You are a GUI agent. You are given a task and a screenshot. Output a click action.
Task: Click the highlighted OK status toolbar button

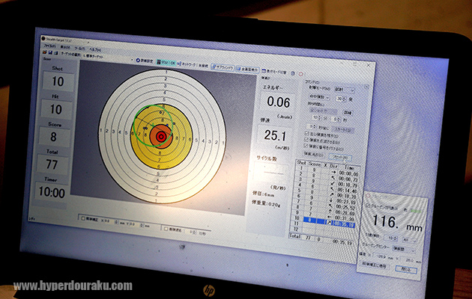[170, 64]
